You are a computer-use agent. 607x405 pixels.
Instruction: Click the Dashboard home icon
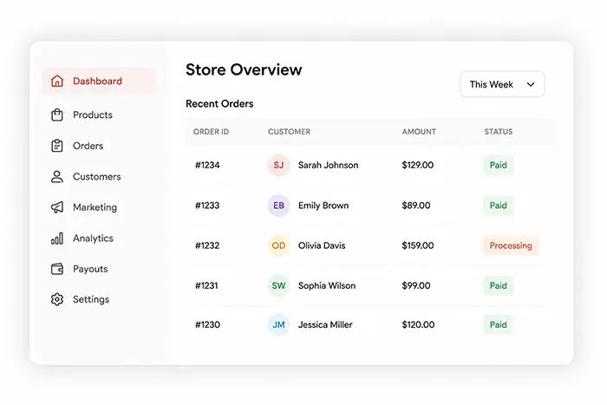tap(57, 81)
